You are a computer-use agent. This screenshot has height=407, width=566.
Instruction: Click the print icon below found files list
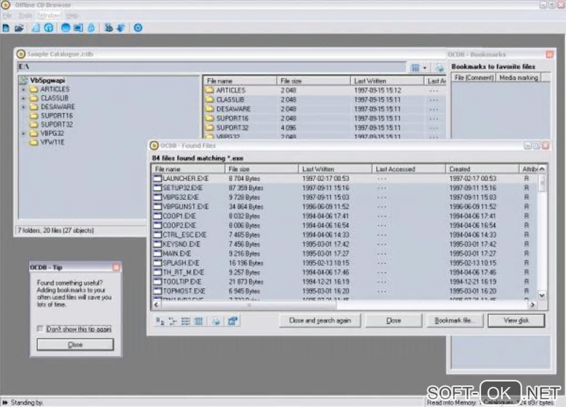tap(216, 320)
